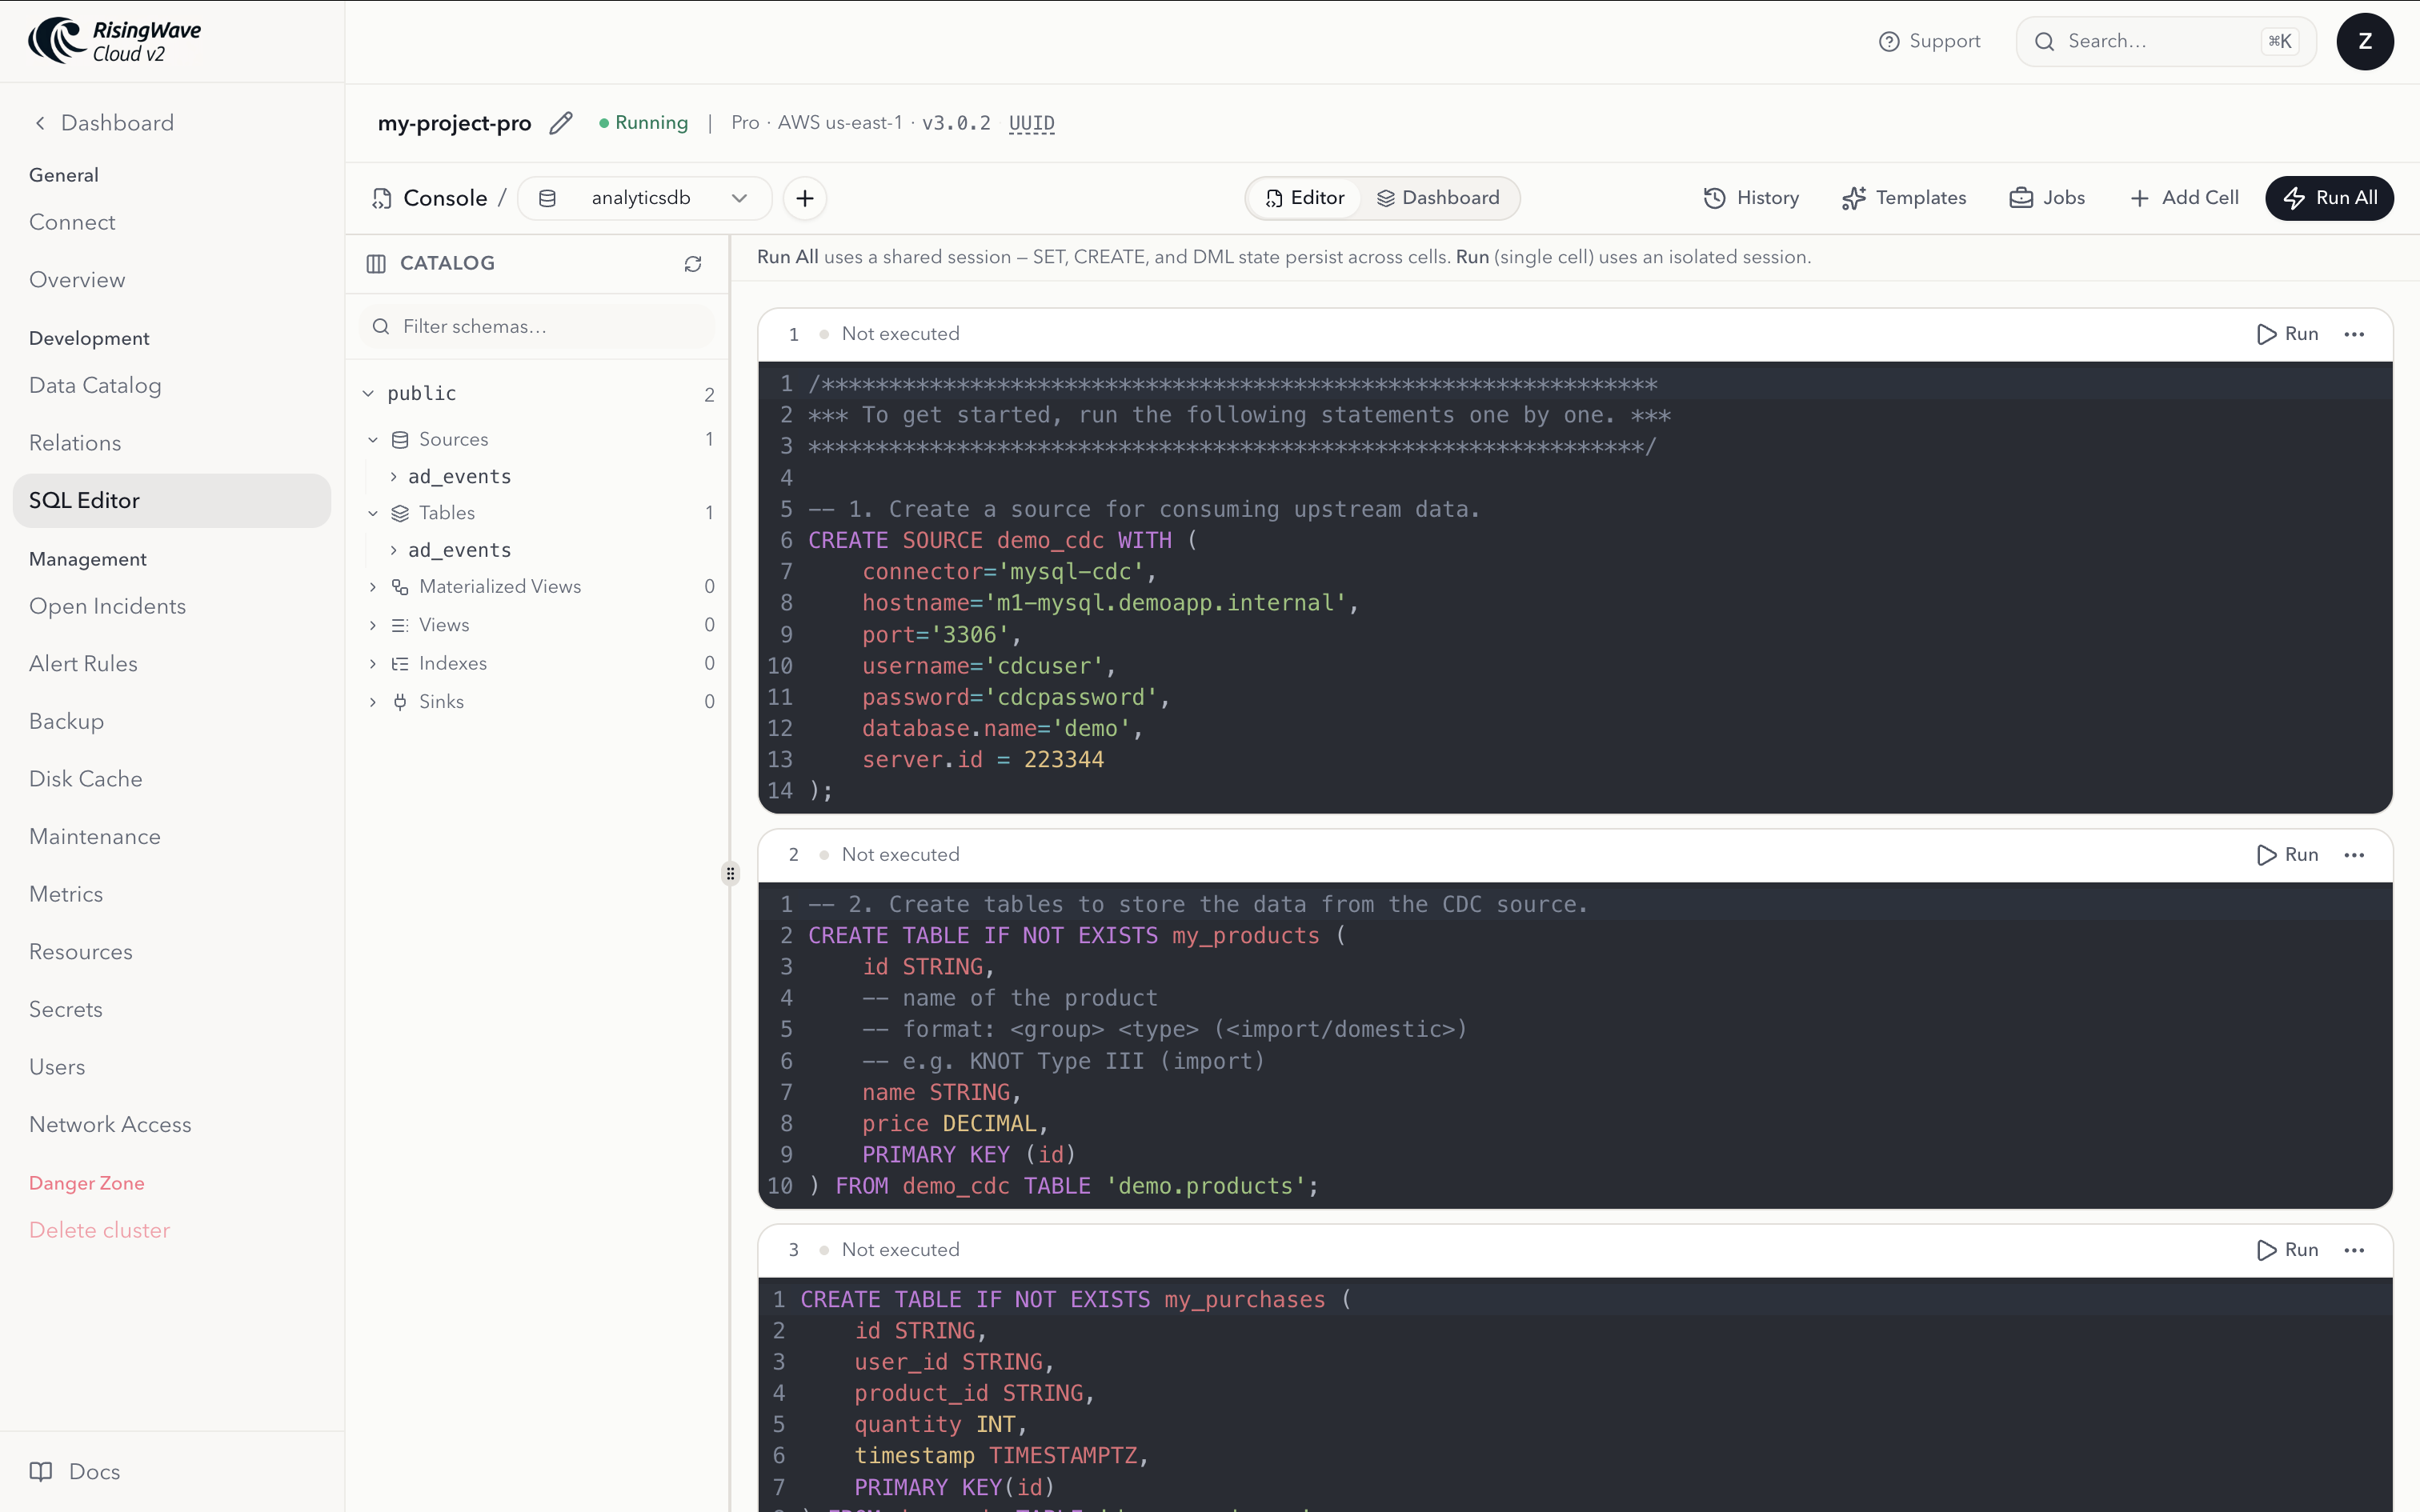Grab the catalog panel divider handle

tap(731, 874)
